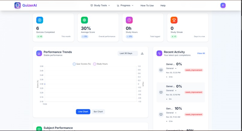
Task: Switch to Line Chart view
Action: 83,112
